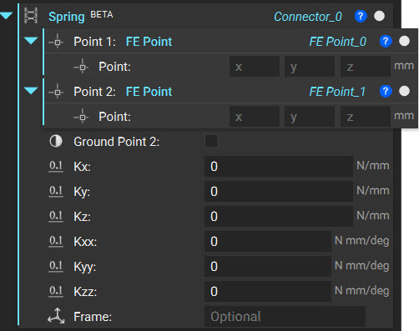Toggle the status circle for FE Point_0

(x=404, y=41)
